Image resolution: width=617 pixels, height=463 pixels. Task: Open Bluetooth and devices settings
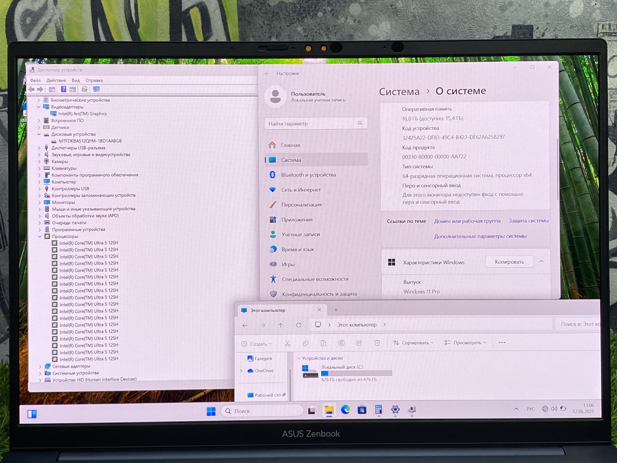[308, 175]
